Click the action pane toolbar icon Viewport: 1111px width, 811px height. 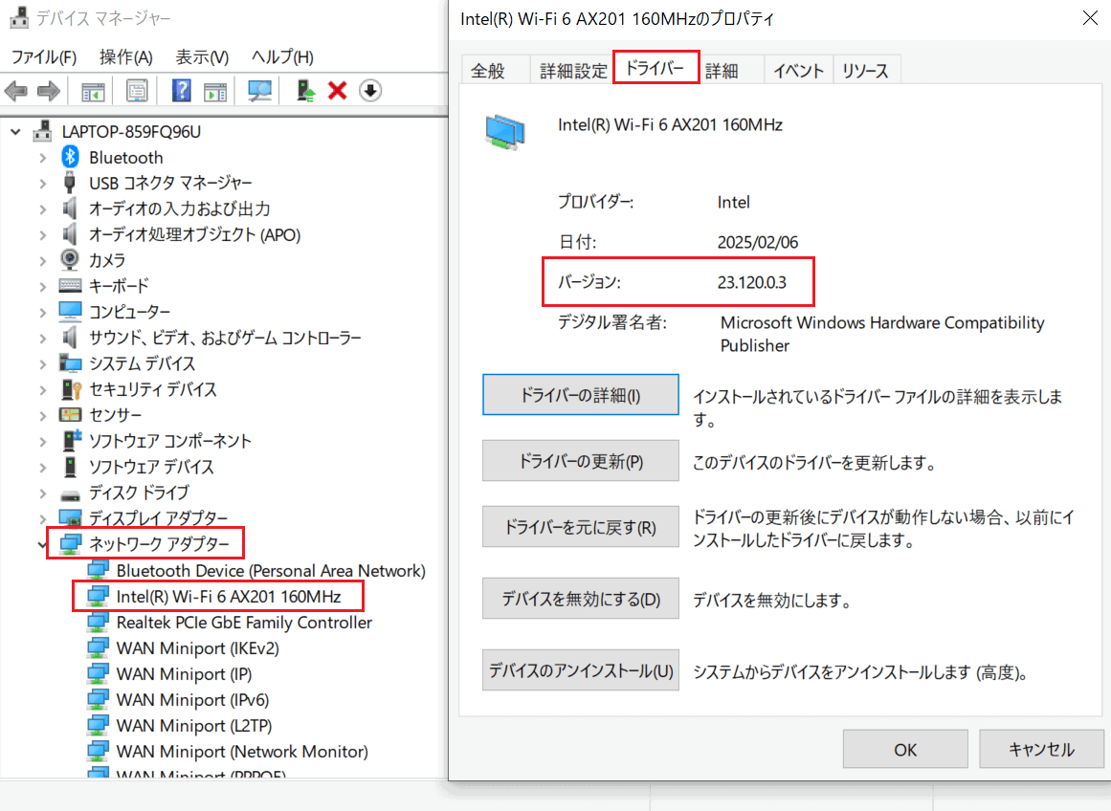point(215,91)
